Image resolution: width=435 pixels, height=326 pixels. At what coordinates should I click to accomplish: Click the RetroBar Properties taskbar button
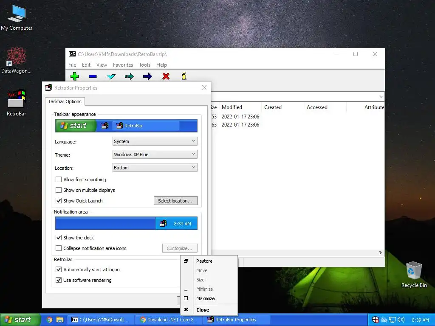[x=236, y=320]
